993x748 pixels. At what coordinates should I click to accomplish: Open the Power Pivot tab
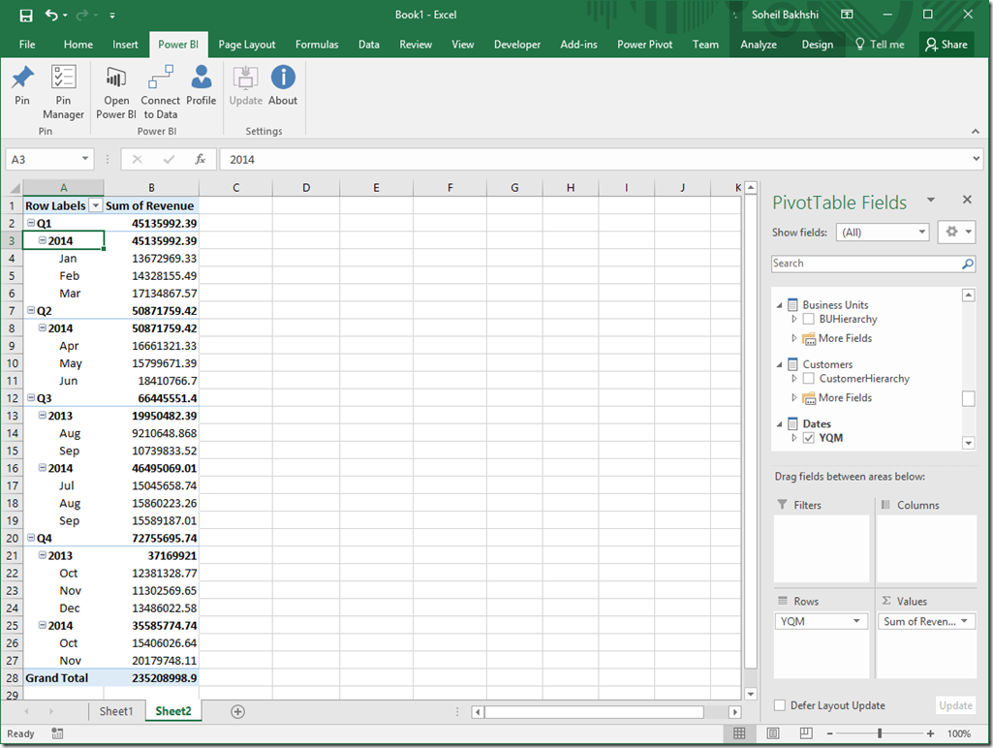(644, 45)
